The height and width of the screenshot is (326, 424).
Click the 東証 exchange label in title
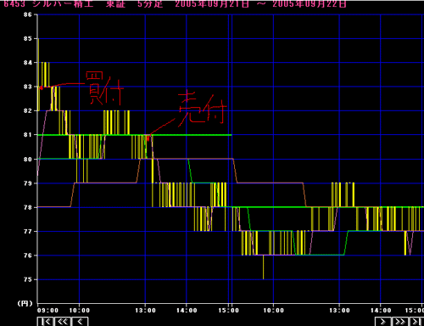(x=116, y=3)
